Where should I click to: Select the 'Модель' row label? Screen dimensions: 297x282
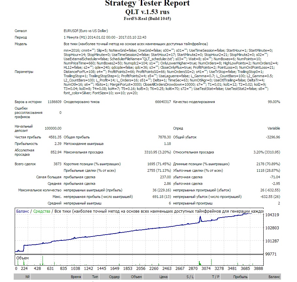[x=21, y=44]
